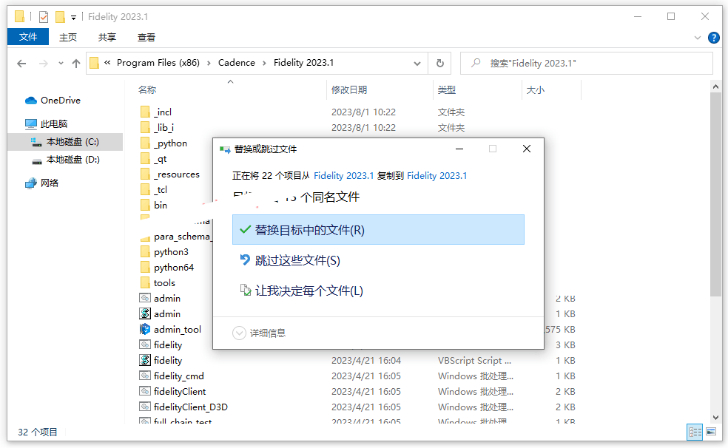Open the 共享 (Share) ribbon tab
This screenshot has width=728, height=448.
[107, 38]
